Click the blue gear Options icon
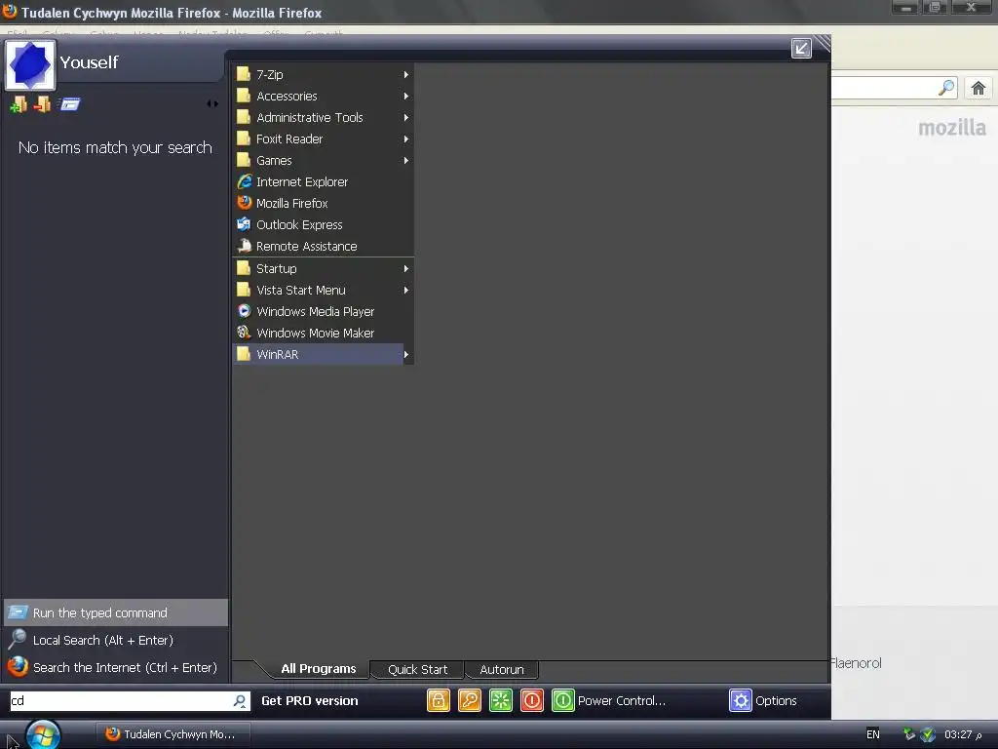The width and height of the screenshot is (998, 749). point(741,700)
